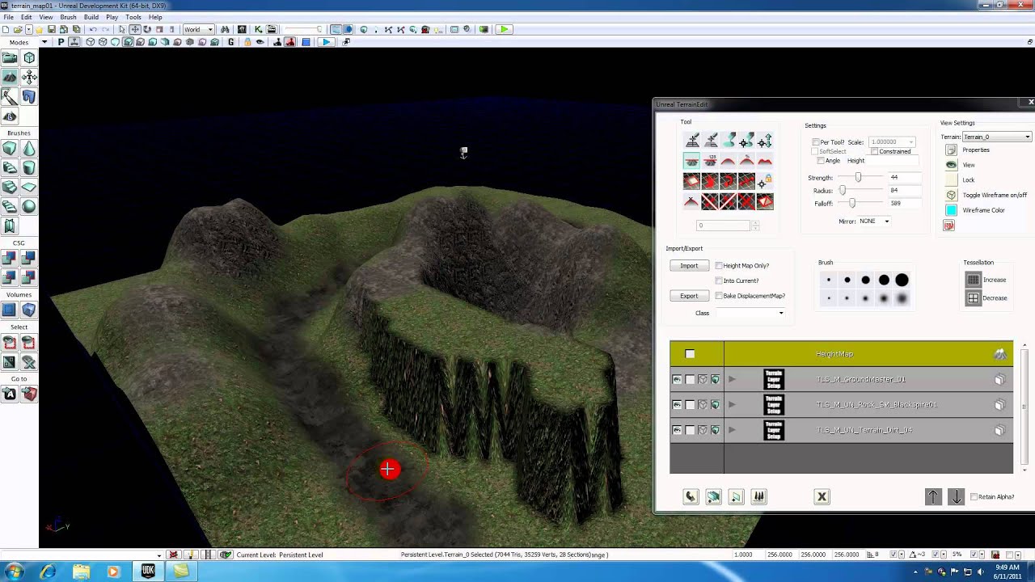Viewport: 1035px width, 582px height.
Task: Open the World coordinate system dropdown
Action: click(198, 30)
